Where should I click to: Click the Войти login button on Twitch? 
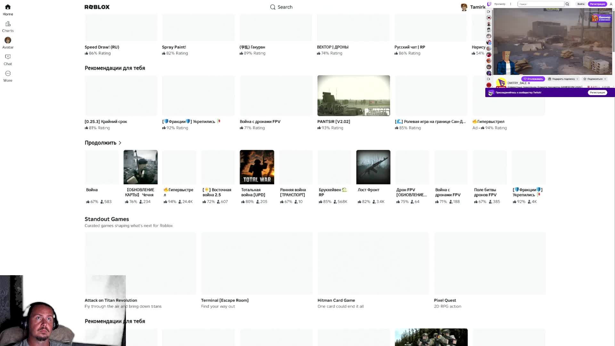click(581, 4)
